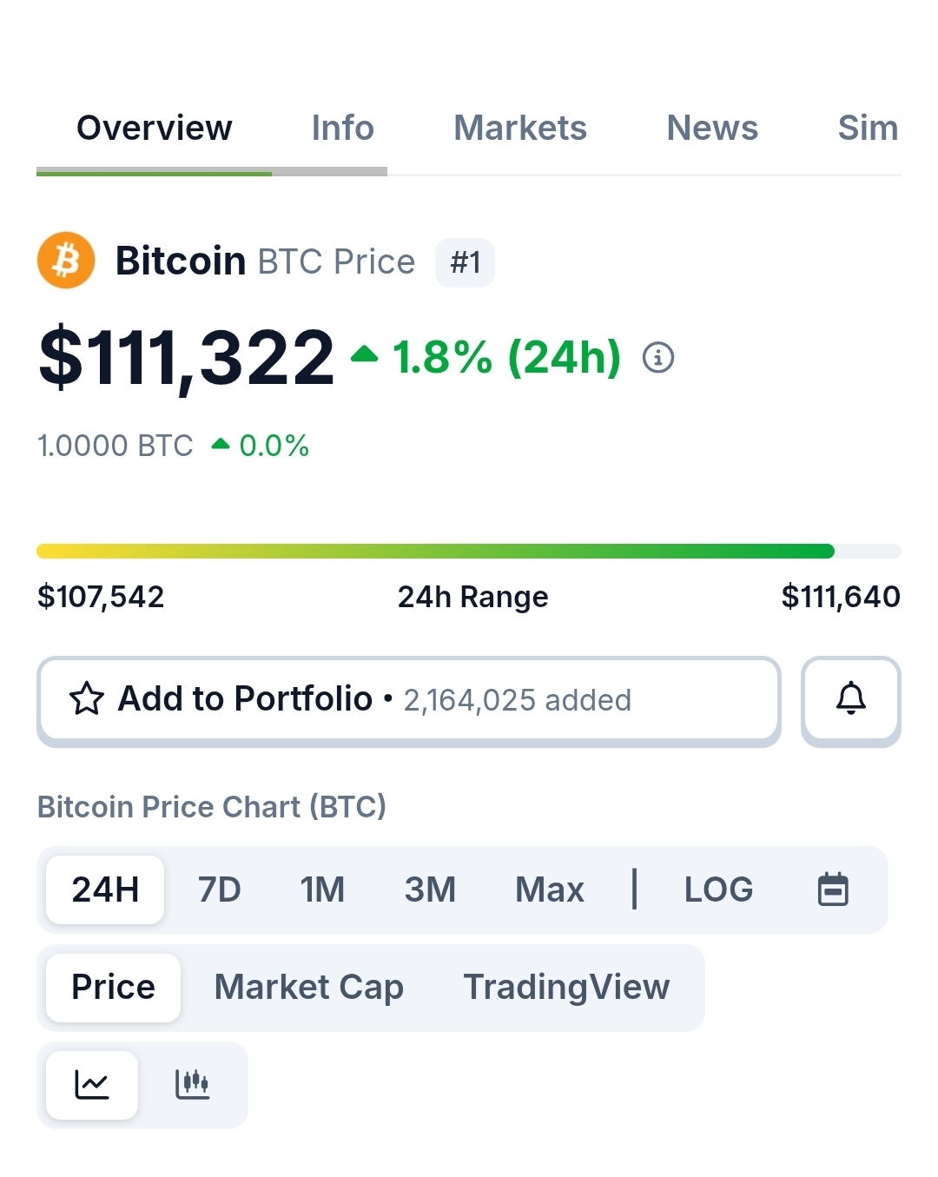
Task: Click the 24h Range progress bar
Action: click(x=469, y=551)
